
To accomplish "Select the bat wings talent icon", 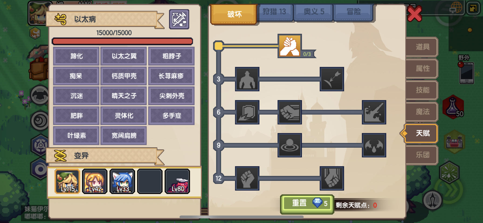I will [x=374, y=145].
